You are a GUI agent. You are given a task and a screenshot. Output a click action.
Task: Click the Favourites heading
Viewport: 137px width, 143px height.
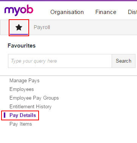click(x=22, y=46)
